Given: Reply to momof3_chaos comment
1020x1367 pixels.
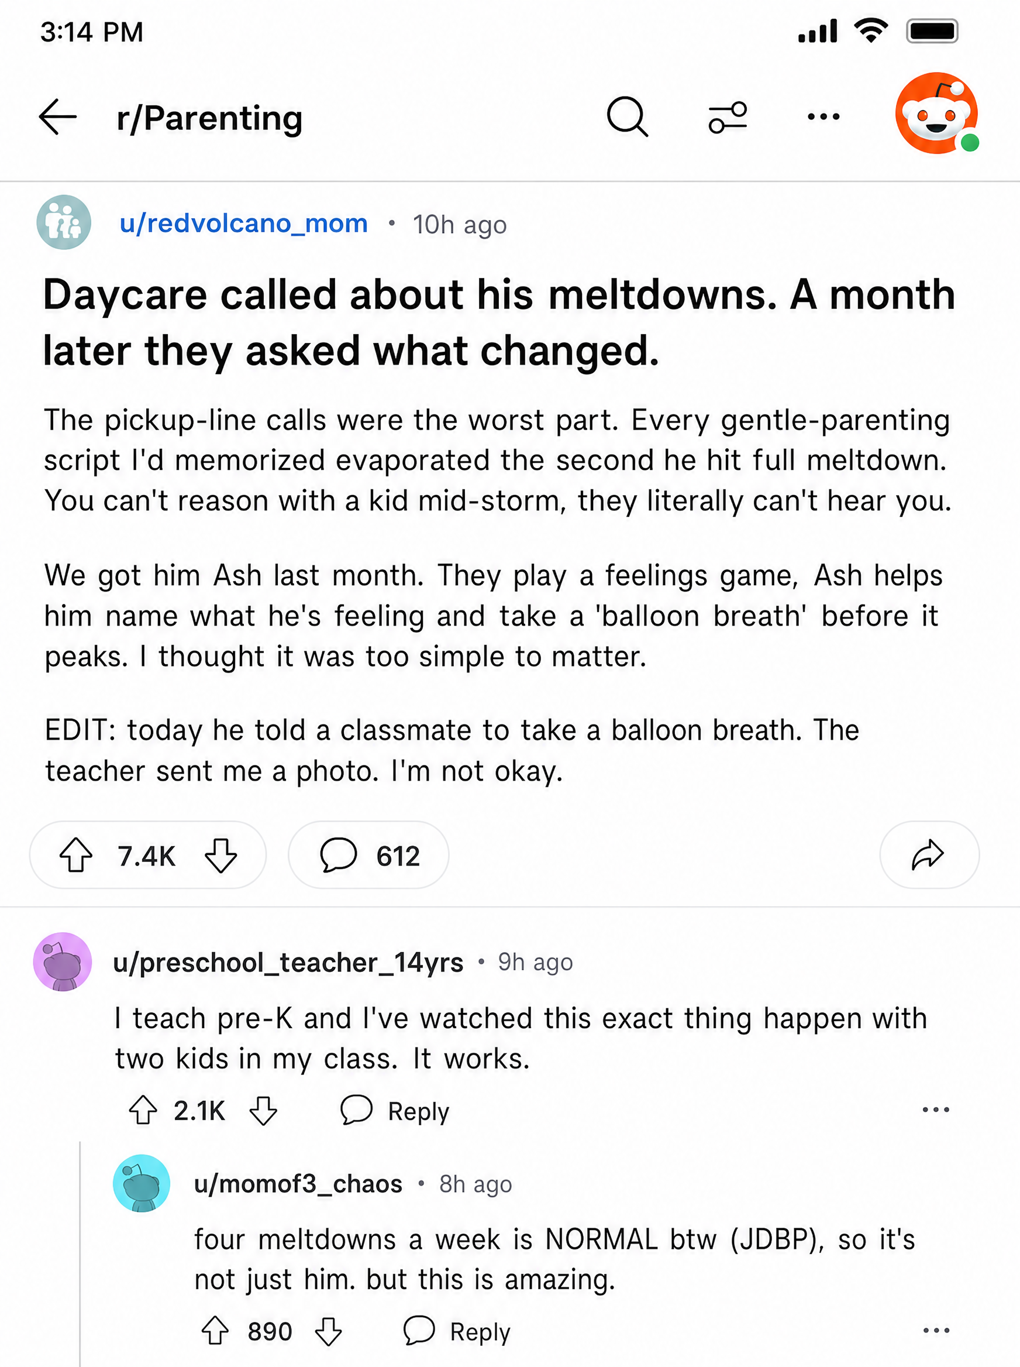Looking at the screenshot, I should point(457,1331).
